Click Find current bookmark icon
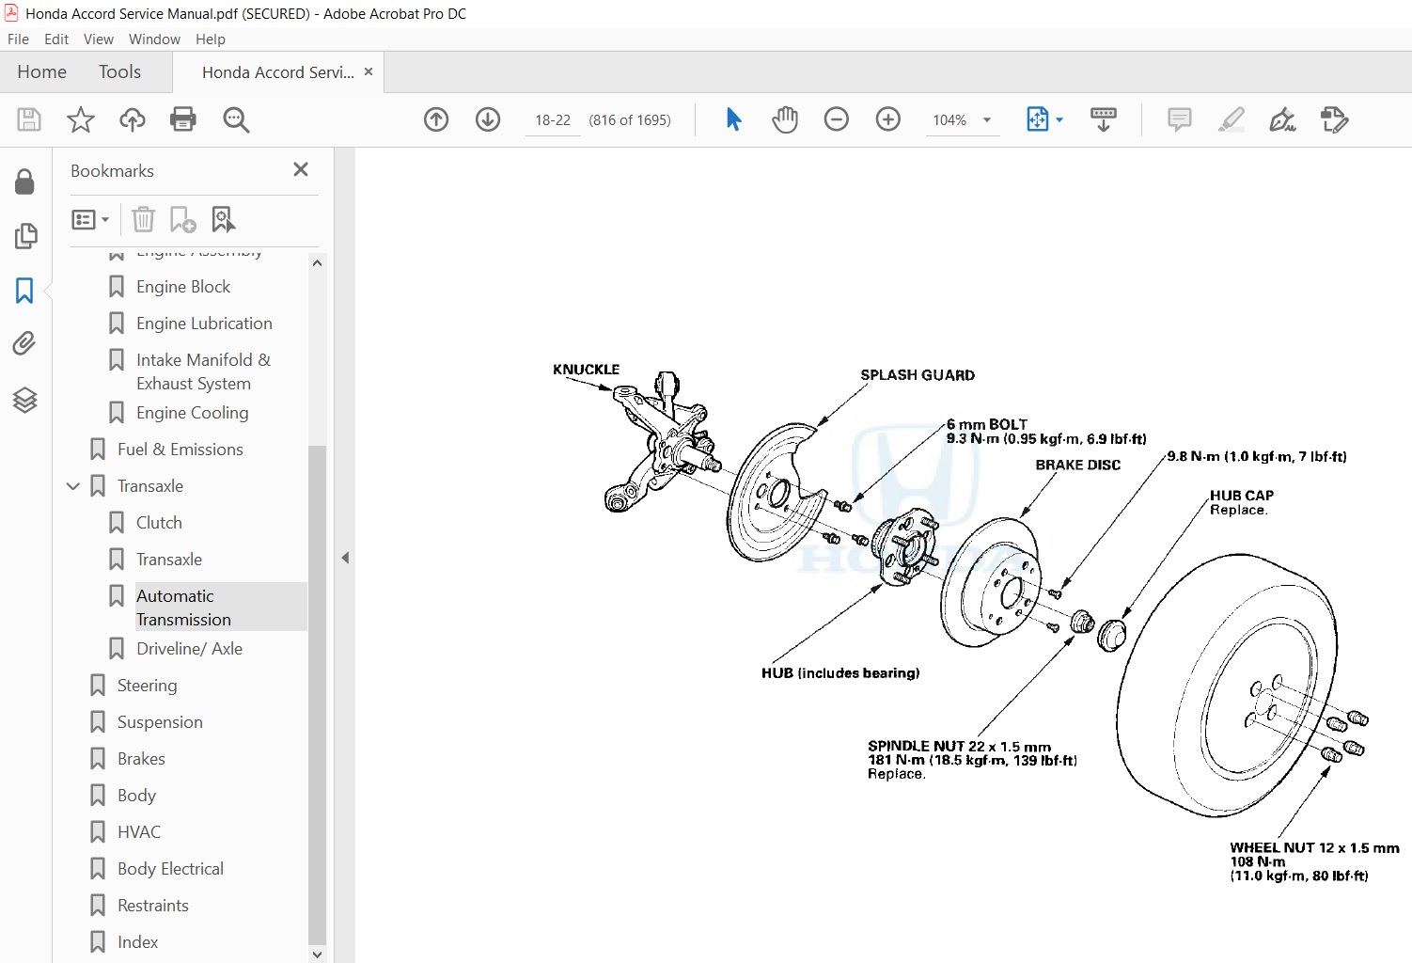Screen dimensions: 1412x963 tap(223, 219)
